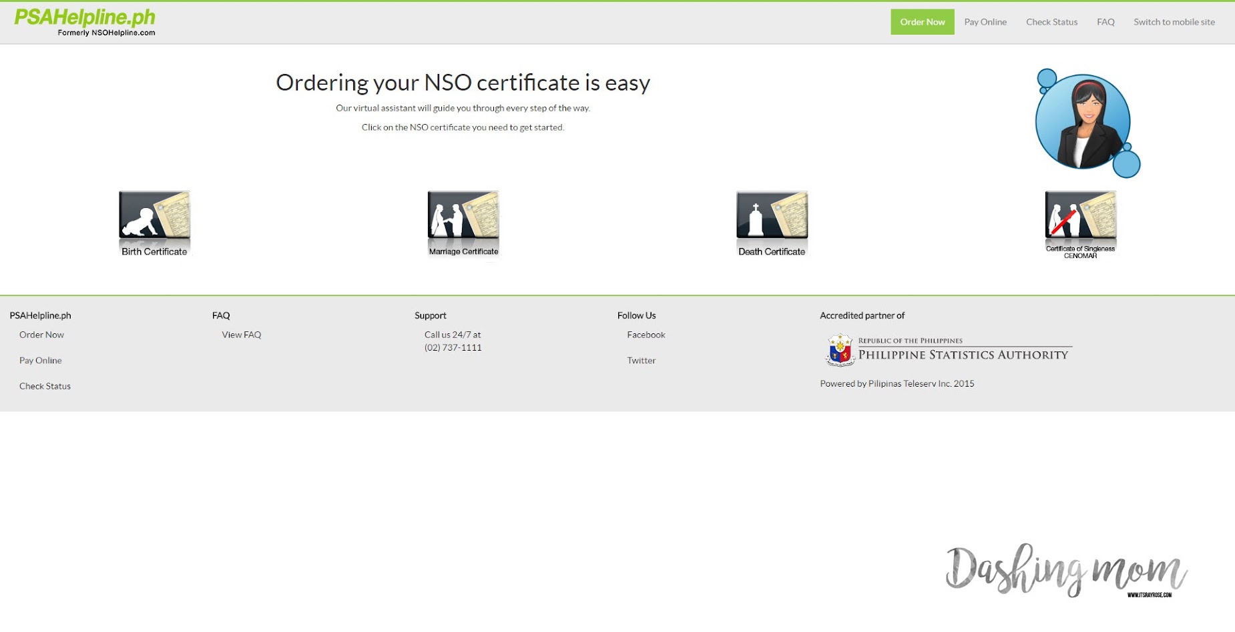Click the 'Call us 24/7 at' text
1235x632 pixels.
(x=453, y=335)
